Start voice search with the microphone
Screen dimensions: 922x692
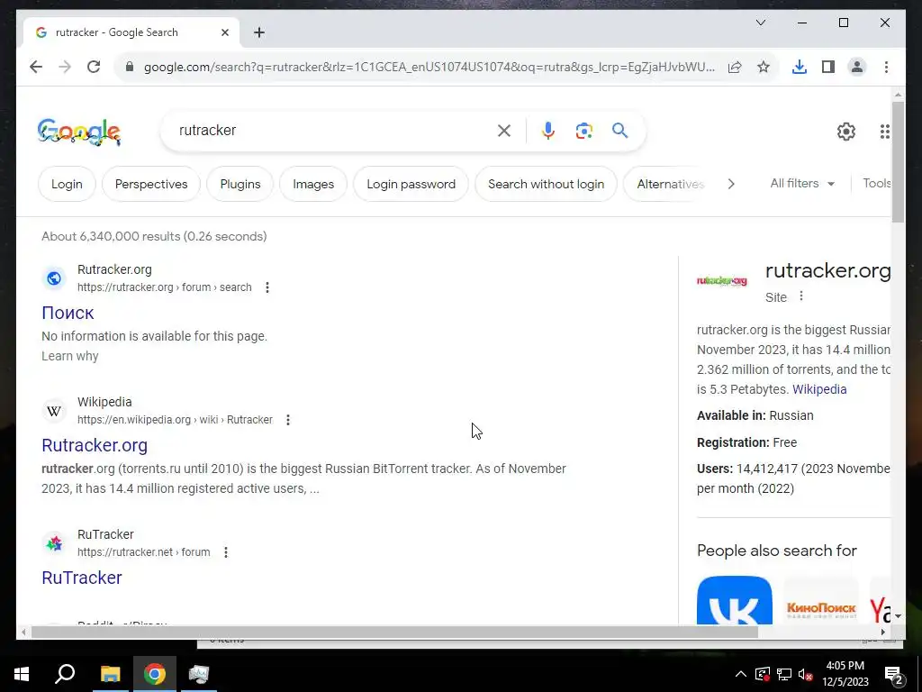tap(548, 131)
